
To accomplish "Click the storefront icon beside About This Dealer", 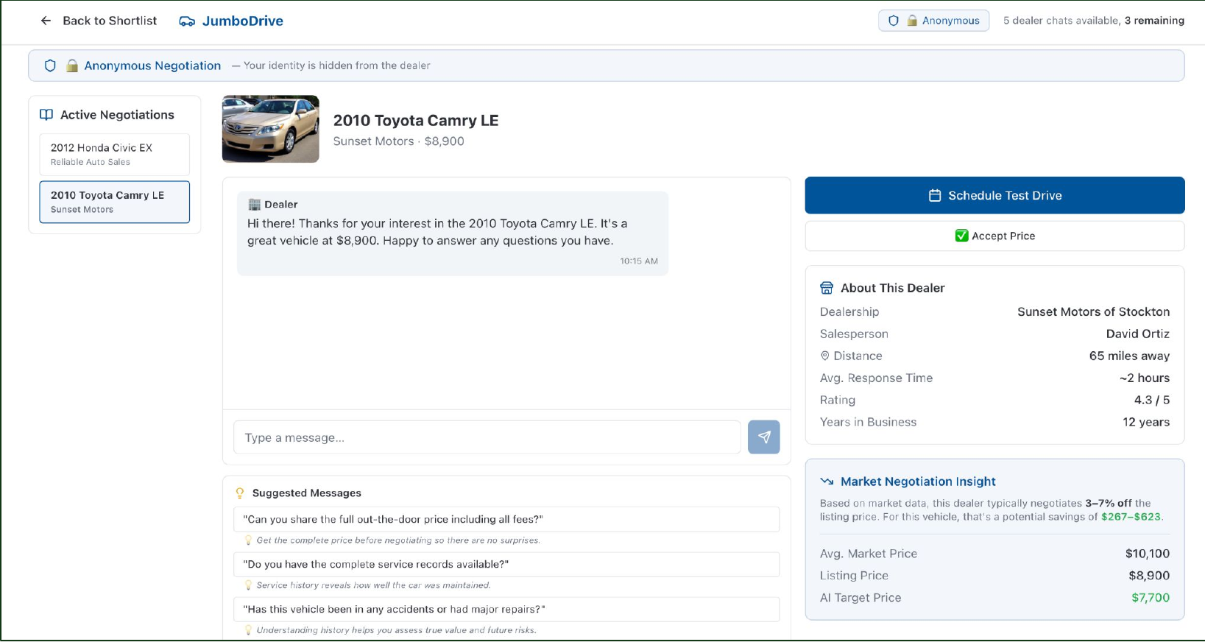I will tap(827, 288).
